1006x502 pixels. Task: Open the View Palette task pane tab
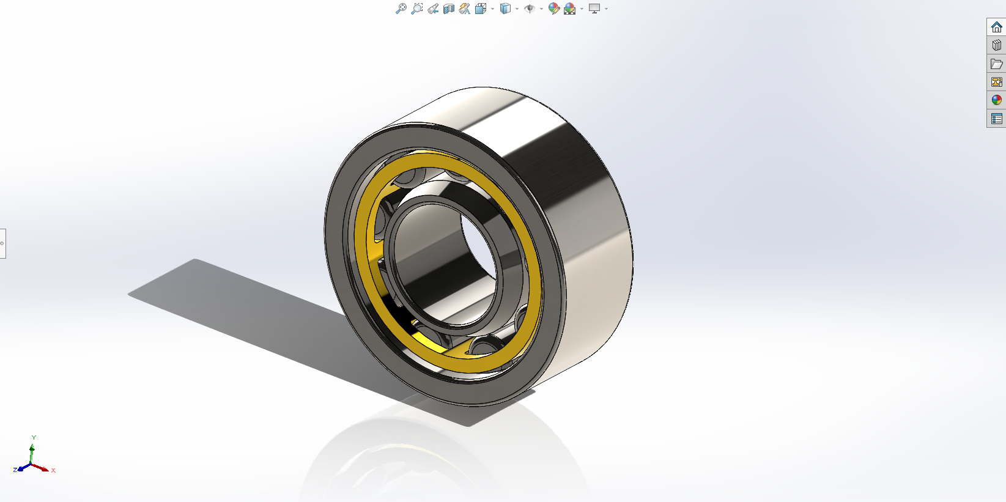tap(997, 82)
